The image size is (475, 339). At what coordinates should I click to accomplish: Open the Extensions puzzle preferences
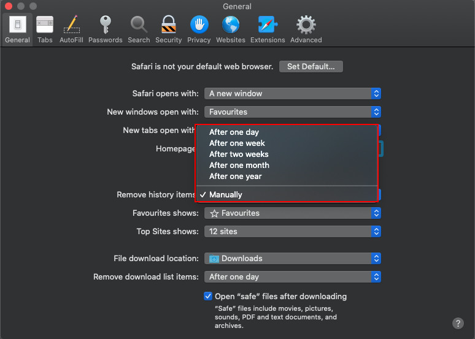coord(268,29)
